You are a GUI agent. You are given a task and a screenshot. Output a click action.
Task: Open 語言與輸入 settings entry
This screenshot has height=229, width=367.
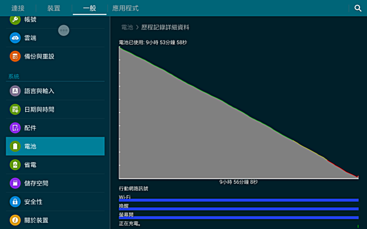(x=55, y=91)
